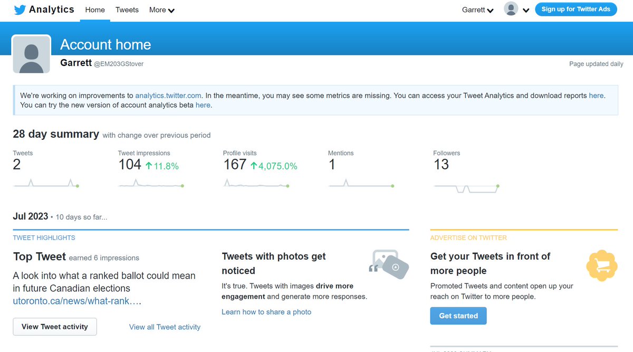Open the More dropdown menu
This screenshot has width=633, height=352.
point(162,9)
